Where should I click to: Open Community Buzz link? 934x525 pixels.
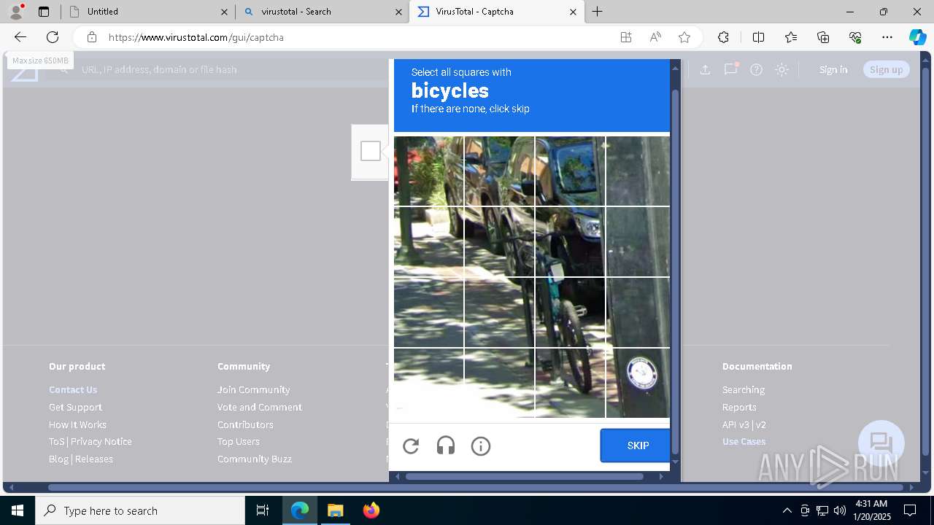point(254,459)
